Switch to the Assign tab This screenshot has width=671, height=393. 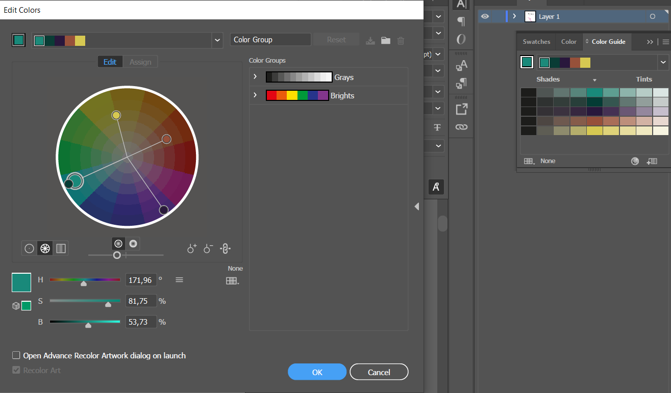pyautogui.click(x=140, y=62)
